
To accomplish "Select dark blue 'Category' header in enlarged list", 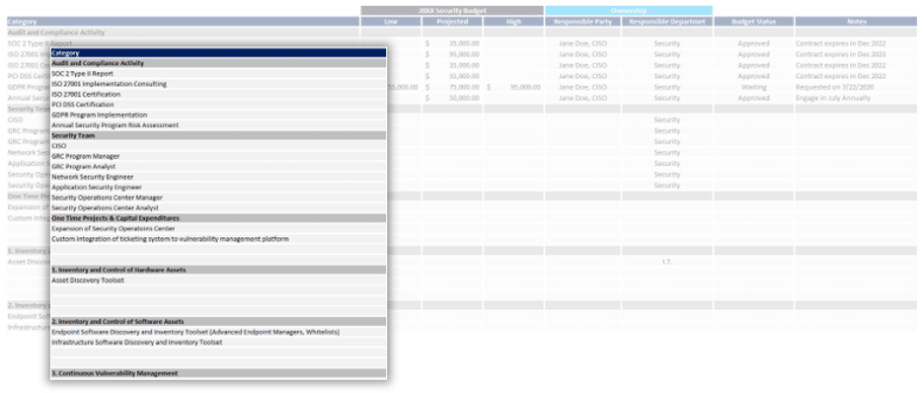I will pyautogui.click(x=218, y=53).
